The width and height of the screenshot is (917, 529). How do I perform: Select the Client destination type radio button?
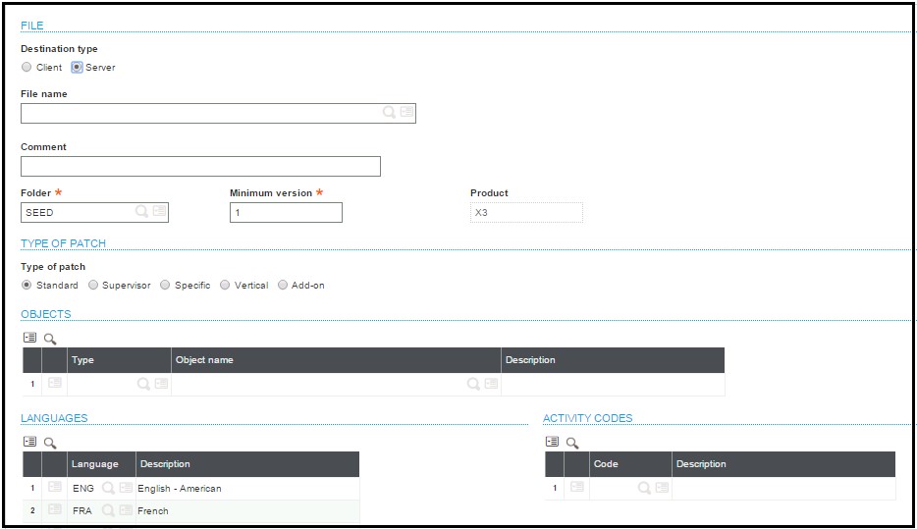[27, 67]
